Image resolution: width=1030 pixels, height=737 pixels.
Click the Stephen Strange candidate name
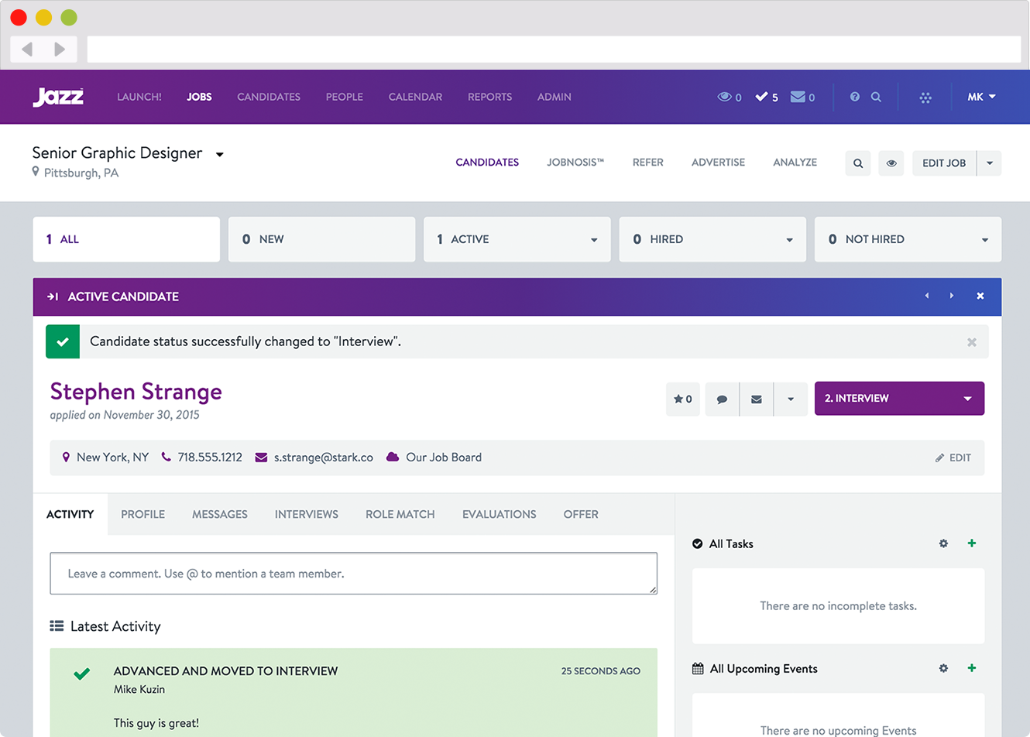click(x=136, y=392)
